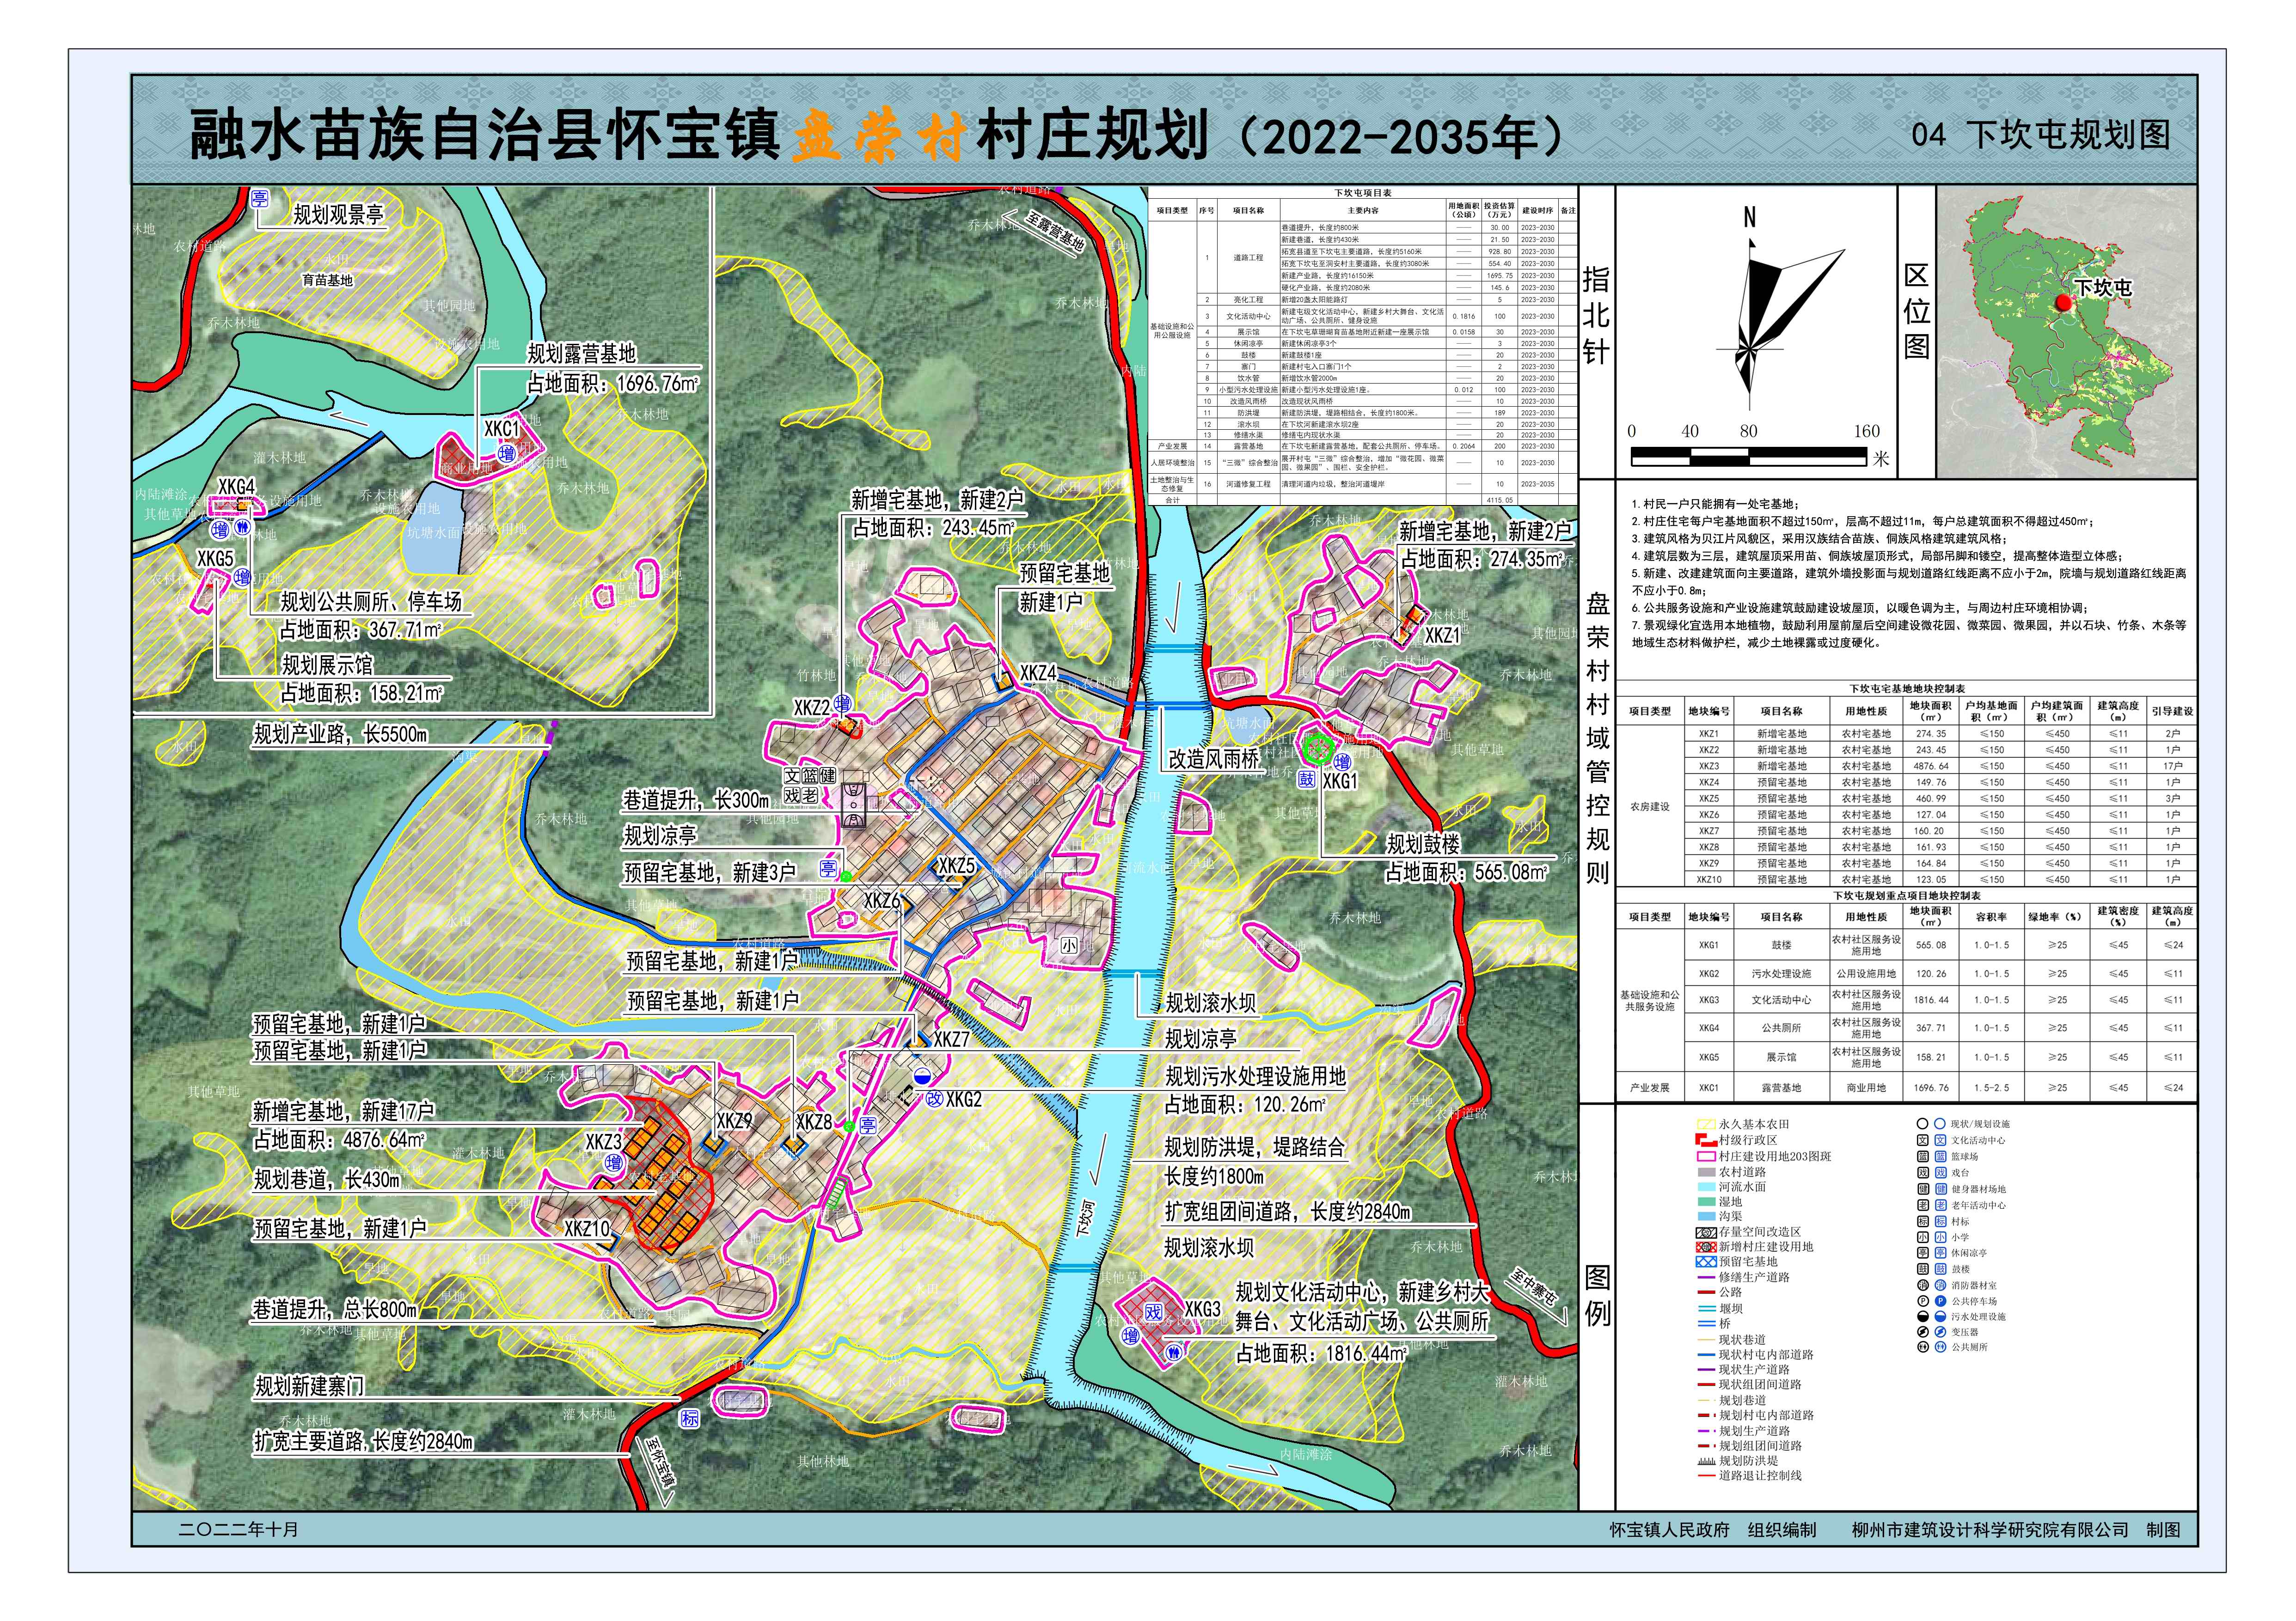The width and height of the screenshot is (2296, 1621).
Task: Click the blue P parking icon in legend
Action: click(x=1940, y=1301)
